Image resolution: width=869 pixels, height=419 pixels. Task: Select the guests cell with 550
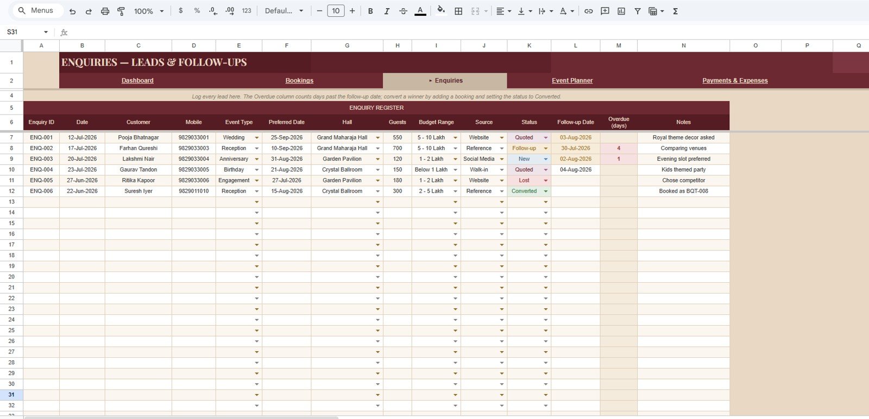coord(398,137)
